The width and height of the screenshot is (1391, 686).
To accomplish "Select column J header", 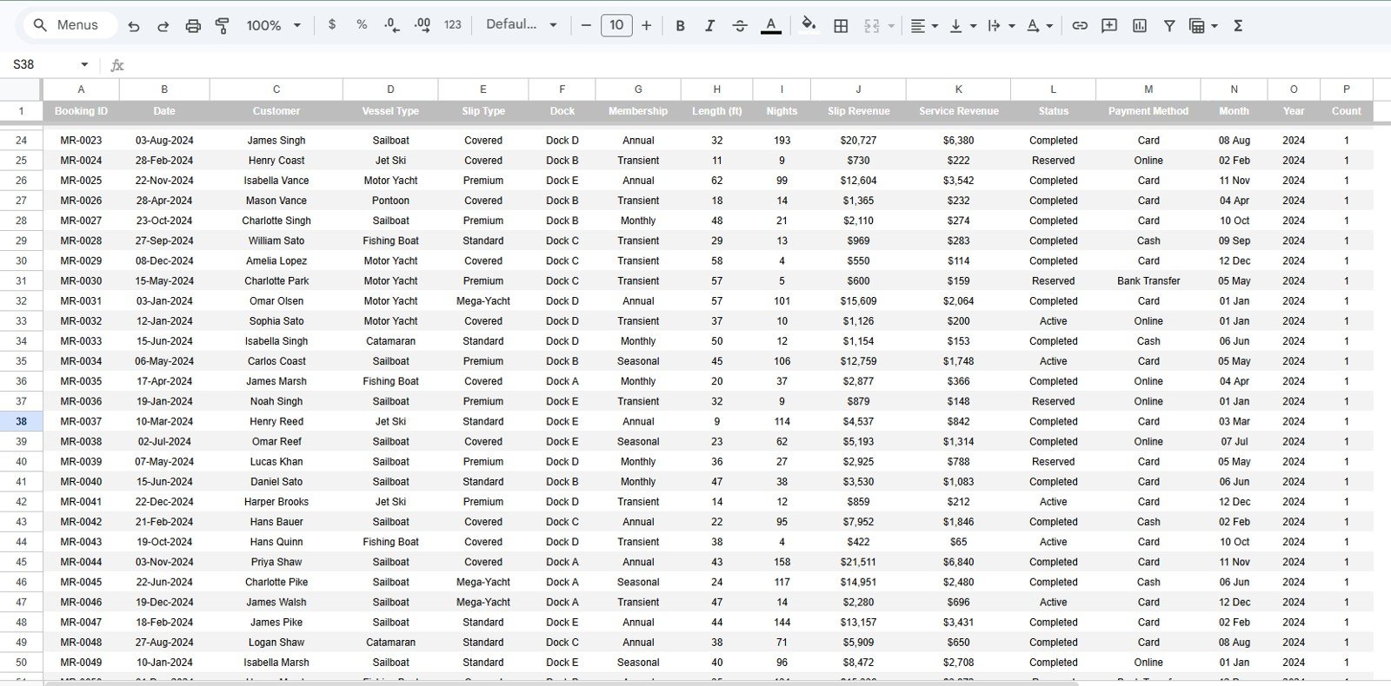I will point(858,89).
